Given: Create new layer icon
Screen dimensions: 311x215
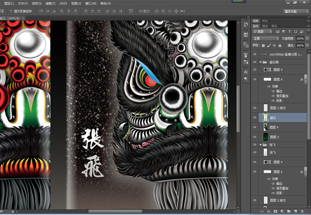Looking at the screenshot, I should (x=295, y=212).
